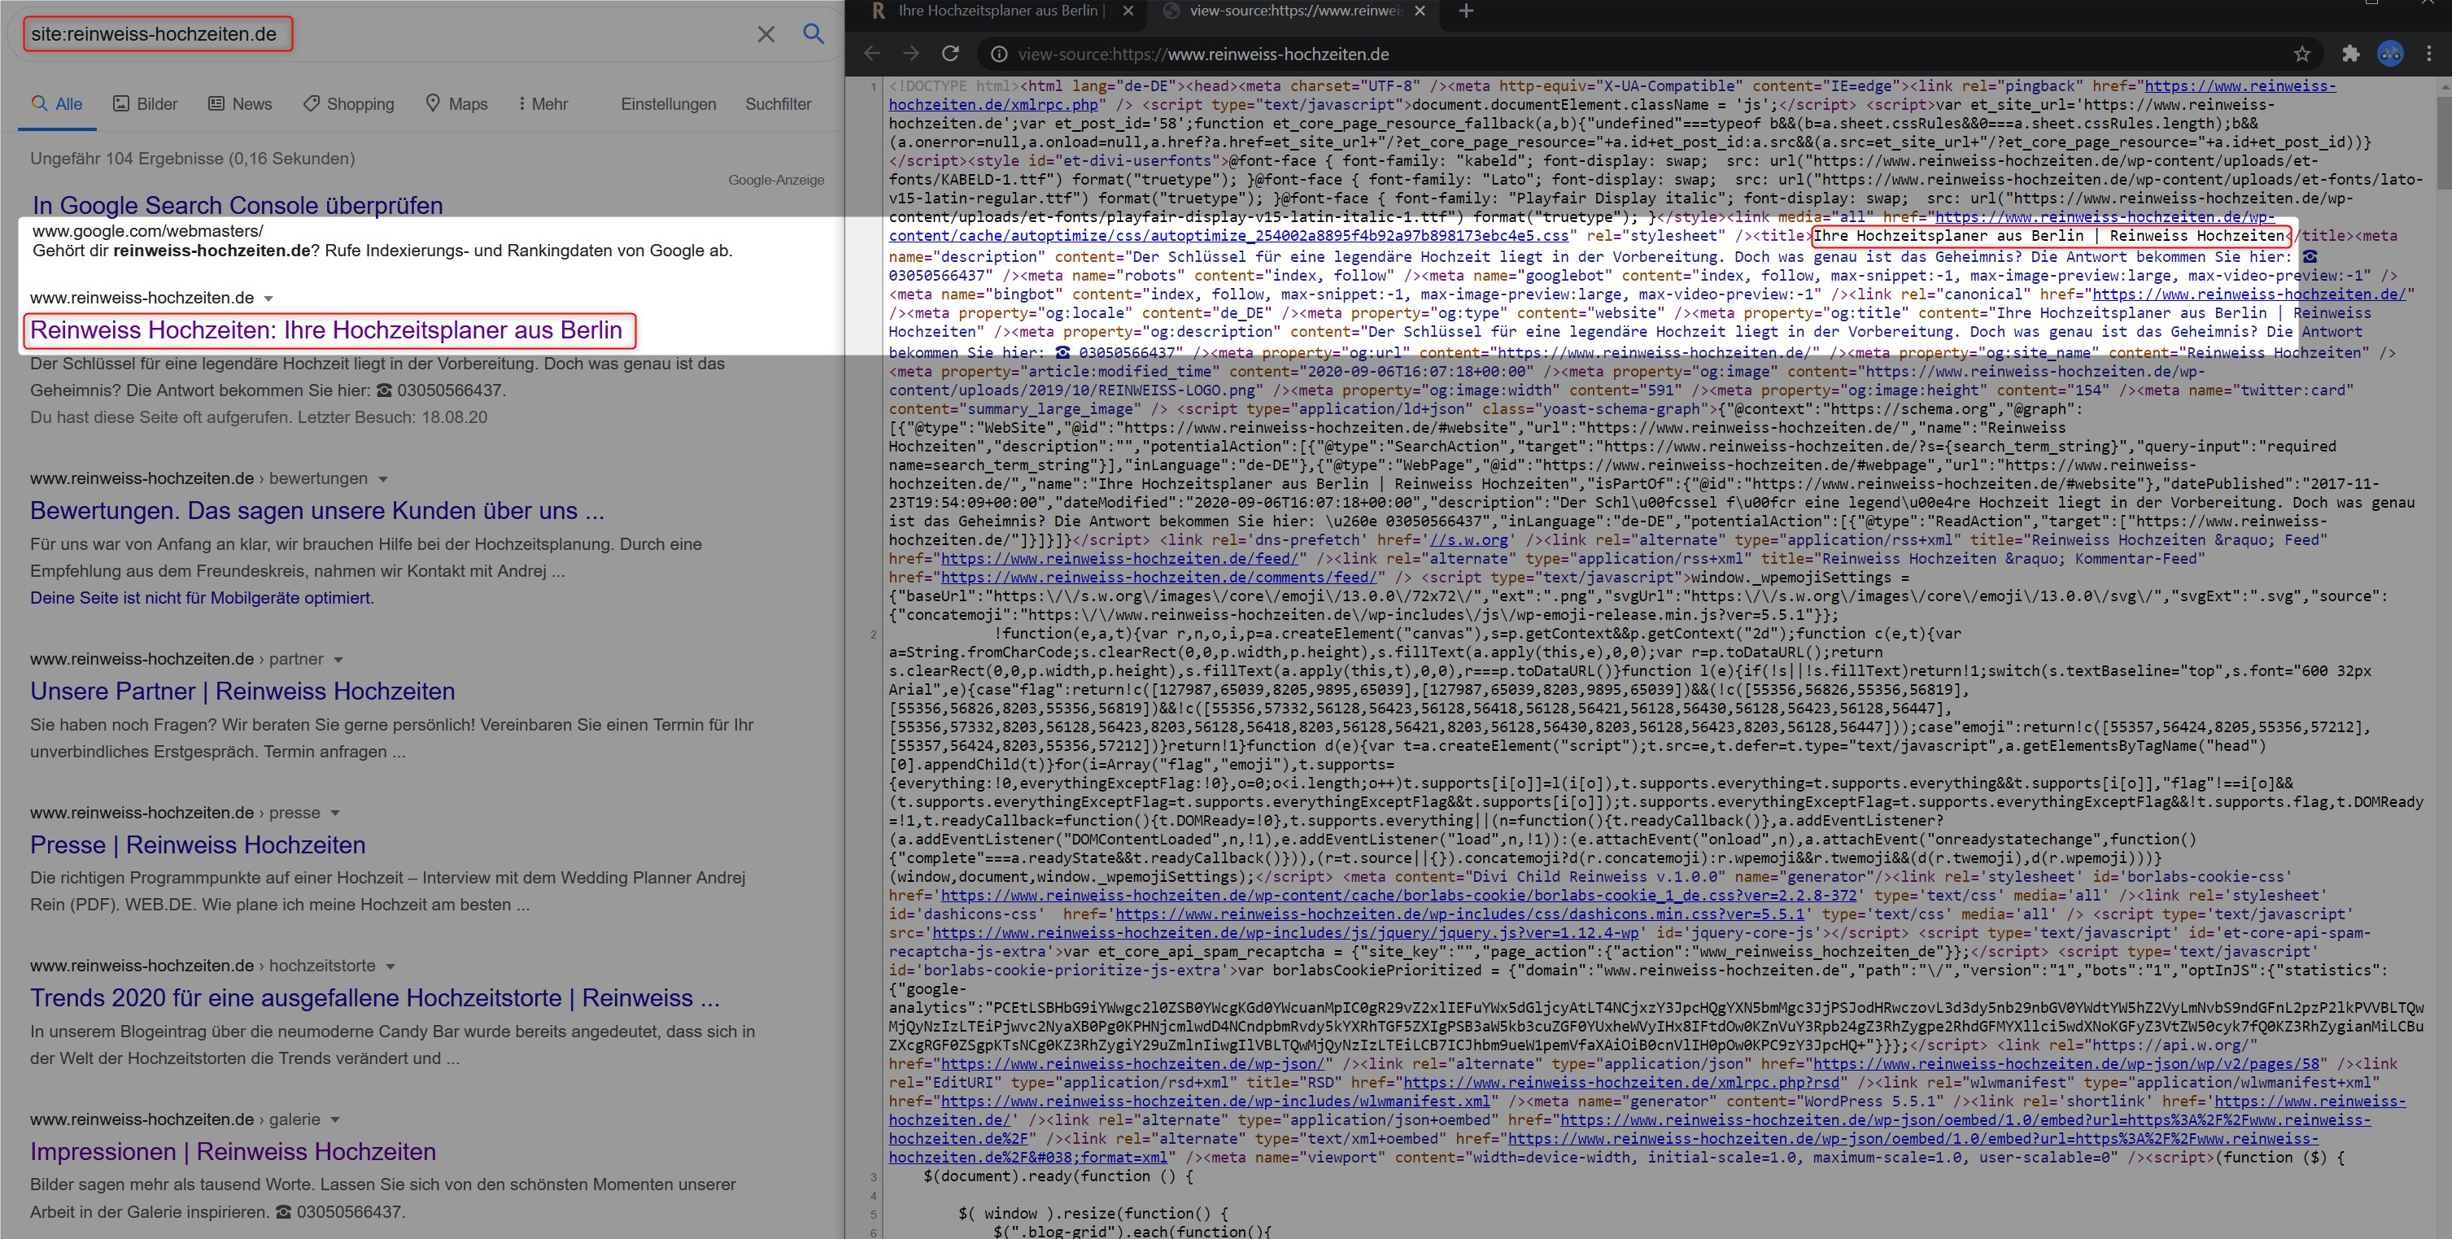The height and width of the screenshot is (1239, 2452).
Task: Expand dropdown arrow next to hochzeitstorte URL
Action: [x=390, y=966]
